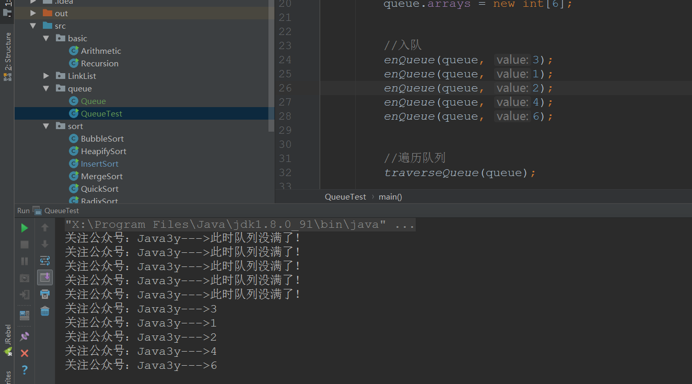Click console output line ending in --->3
Image resolution: width=692 pixels, height=384 pixels.
[x=140, y=309]
